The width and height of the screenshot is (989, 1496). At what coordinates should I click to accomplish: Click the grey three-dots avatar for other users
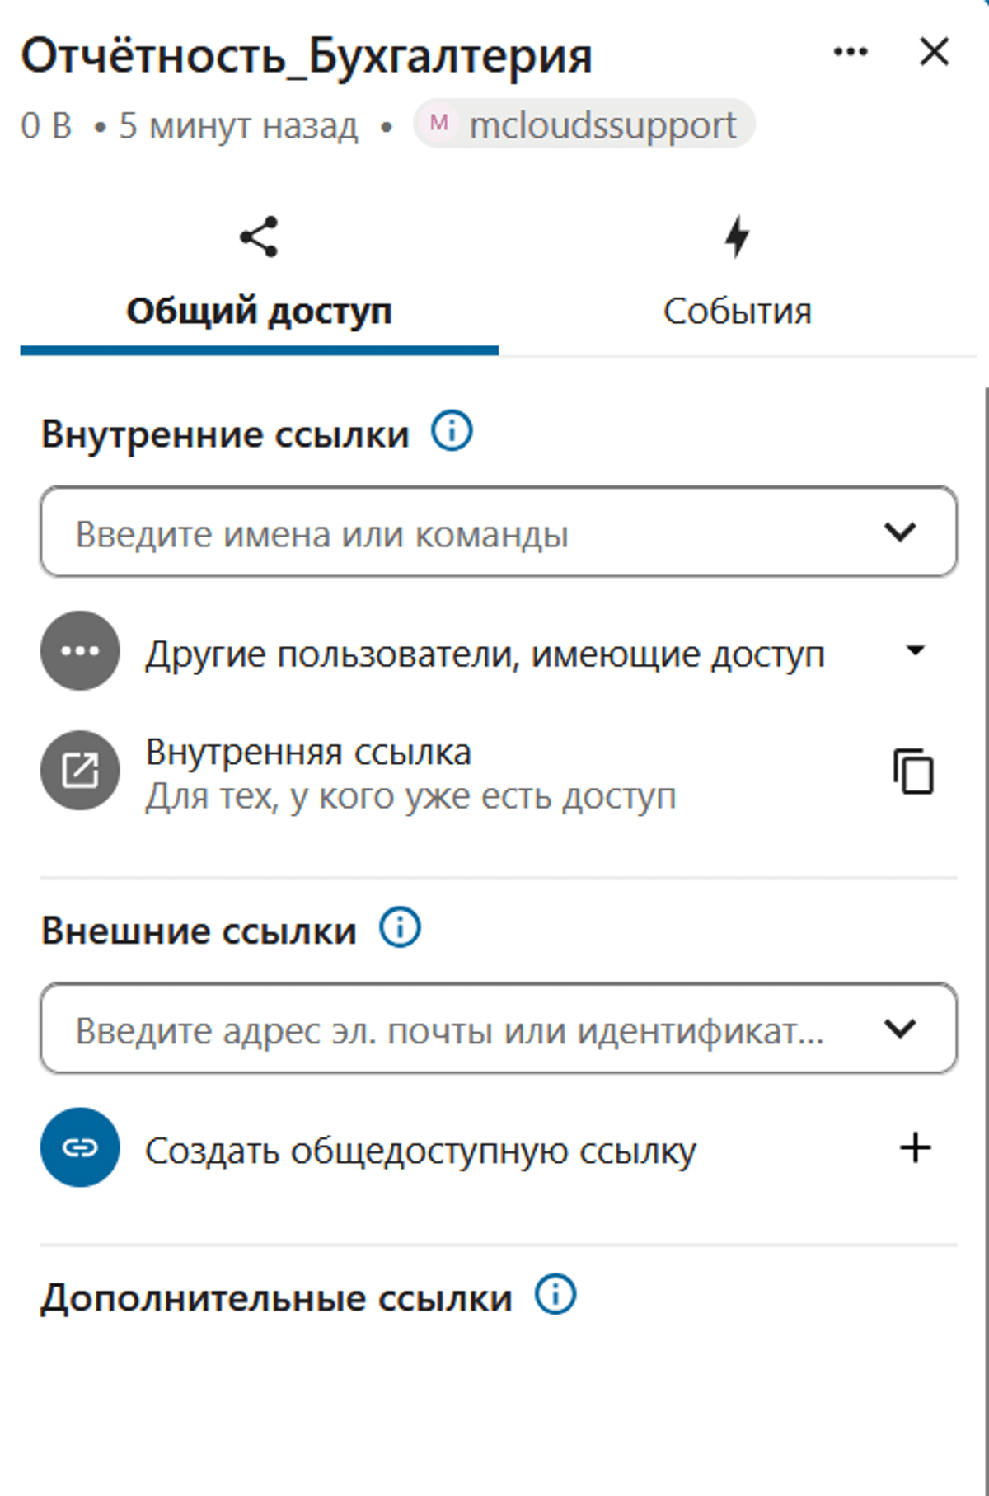80,651
